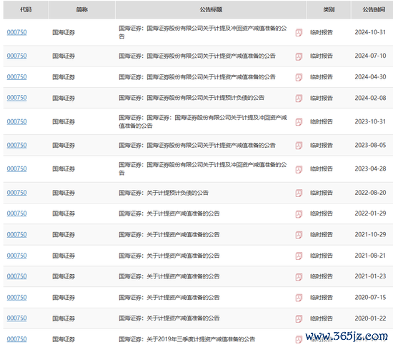Click 000750 code link dated 2022-01-29
393x347 pixels.
17,213
